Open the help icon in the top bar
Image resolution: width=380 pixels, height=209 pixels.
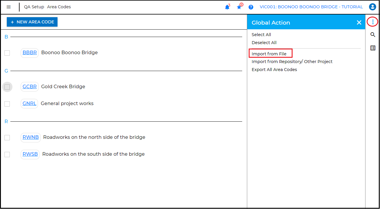tap(251, 7)
